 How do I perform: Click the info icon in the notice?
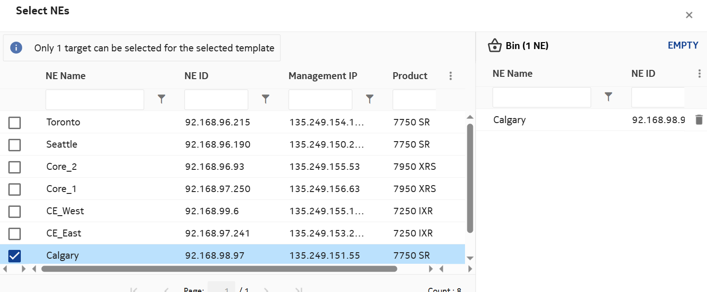[x=17, y=48]
